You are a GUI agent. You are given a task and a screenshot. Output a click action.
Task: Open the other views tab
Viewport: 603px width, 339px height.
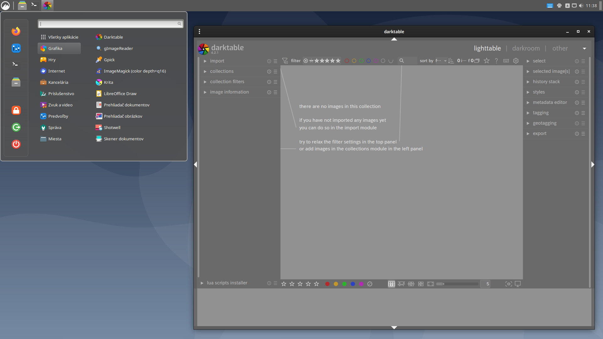point(560,48)
